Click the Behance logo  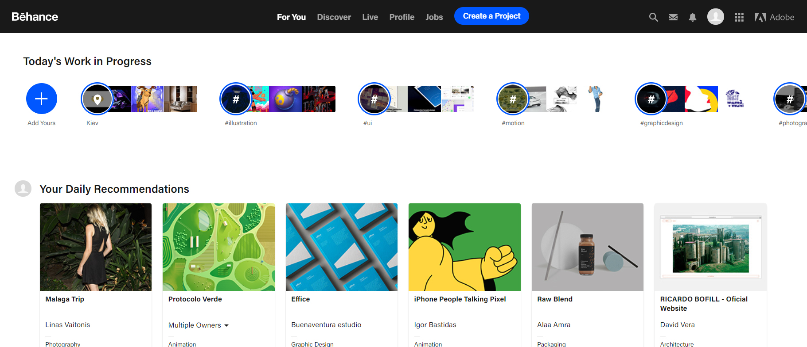[x=35, y=17]
